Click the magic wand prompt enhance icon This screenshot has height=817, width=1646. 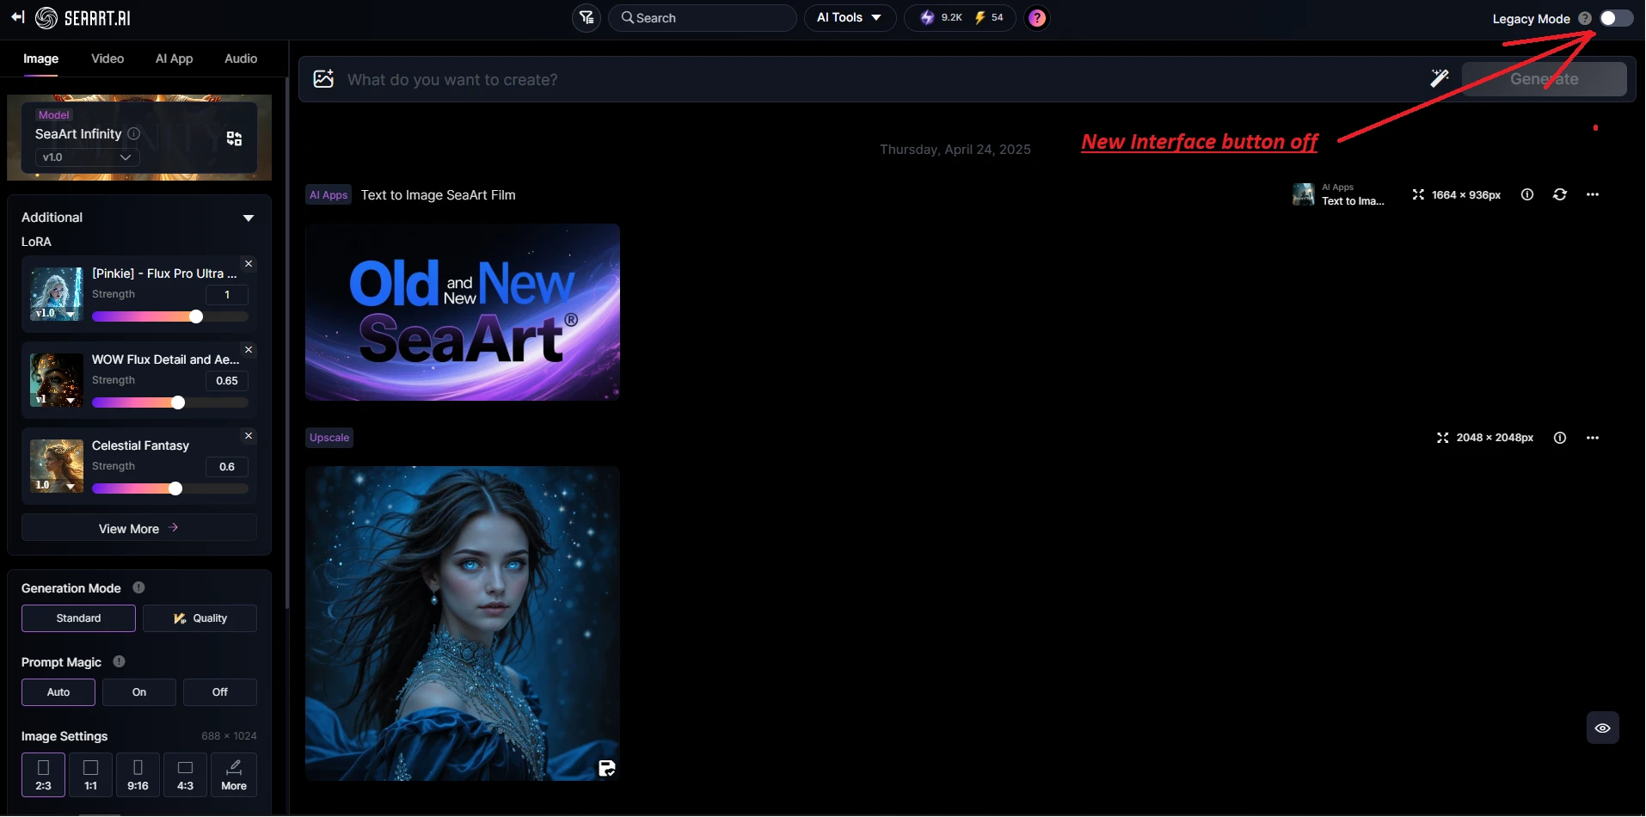(1439, 79)
